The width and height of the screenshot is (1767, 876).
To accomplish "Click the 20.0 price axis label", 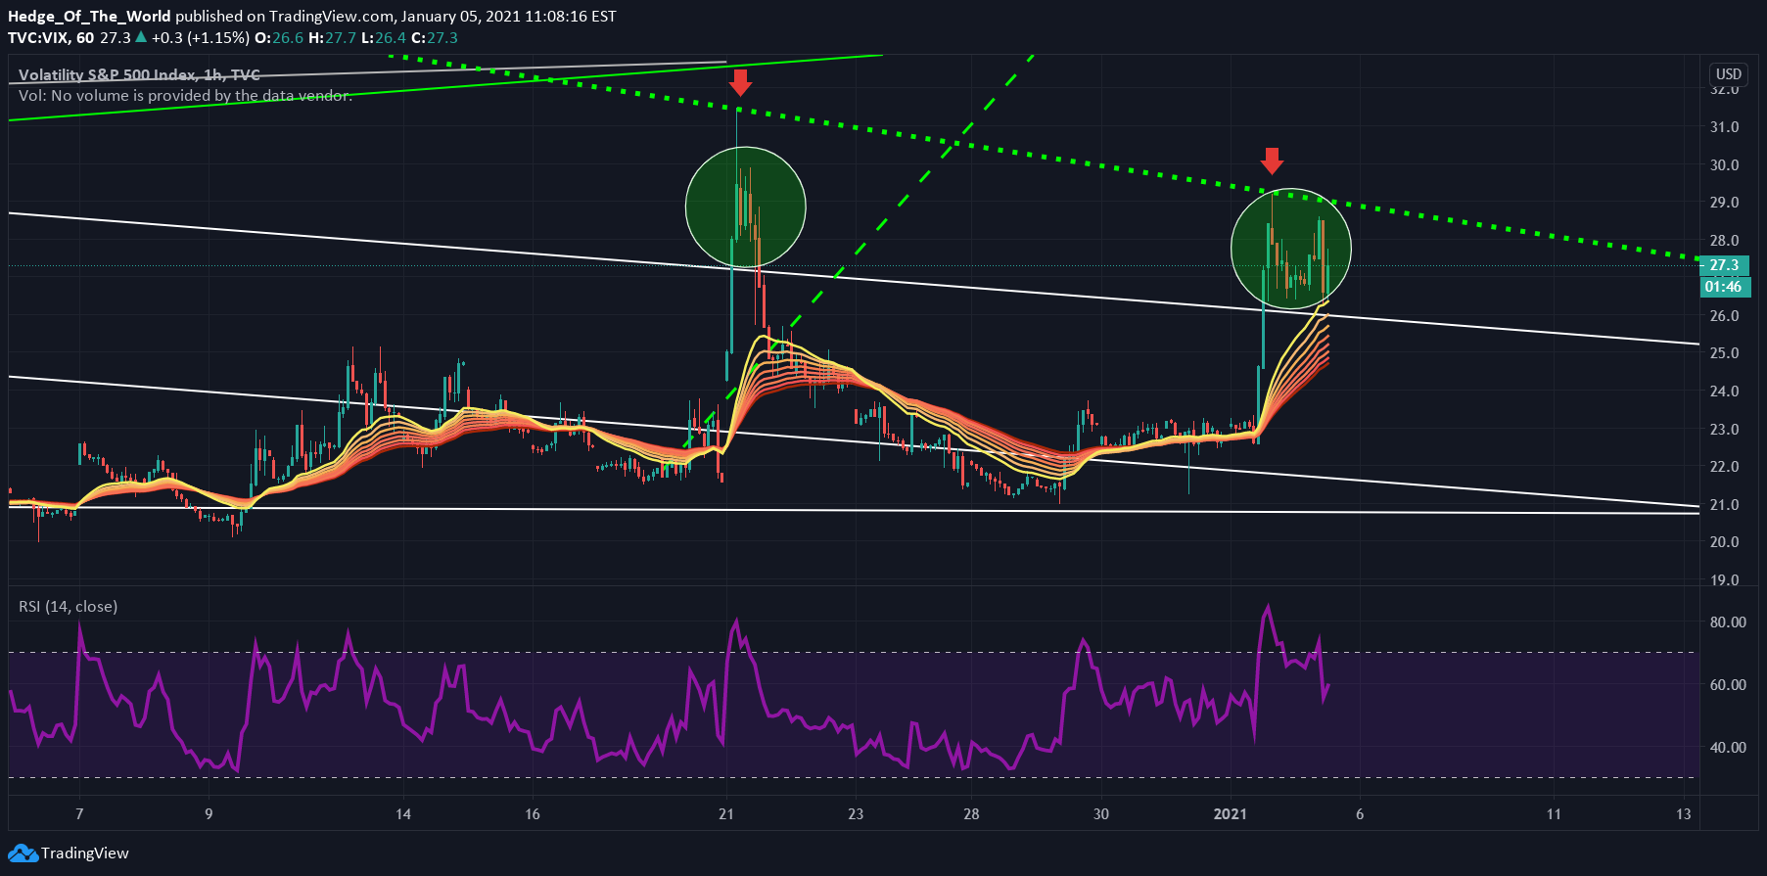I will click(x=1725, y=542).
